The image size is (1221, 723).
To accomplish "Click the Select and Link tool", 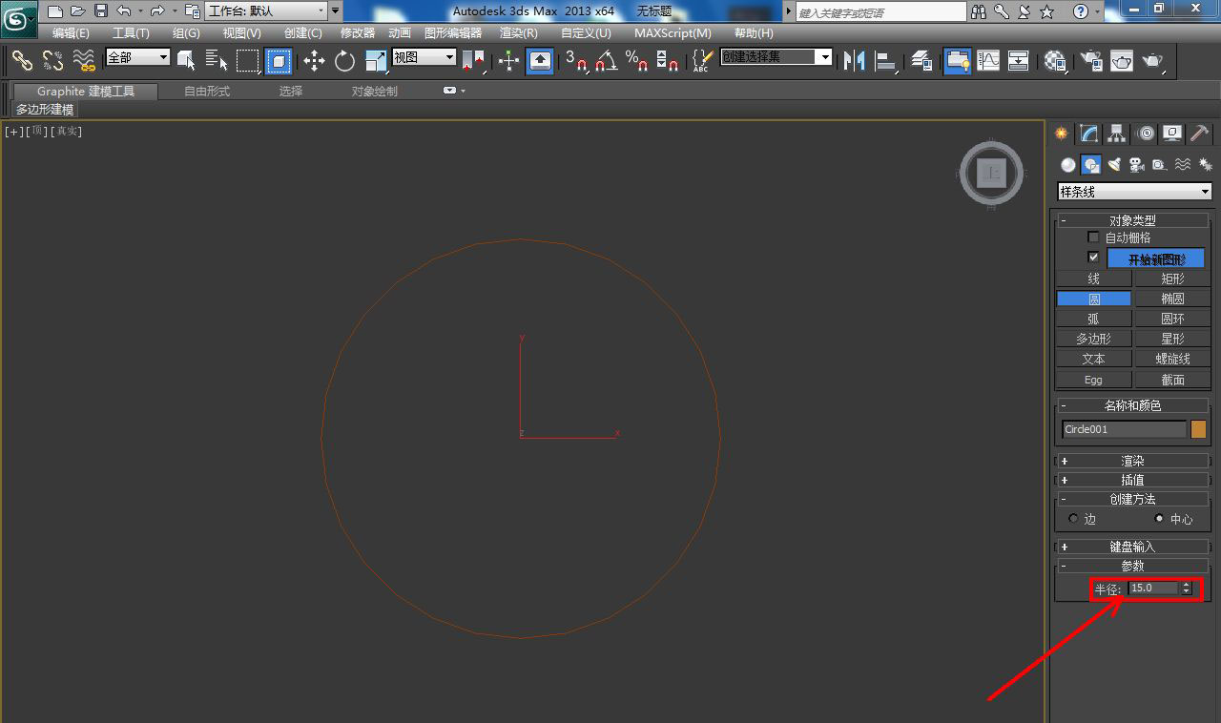I will coord(22,60).
